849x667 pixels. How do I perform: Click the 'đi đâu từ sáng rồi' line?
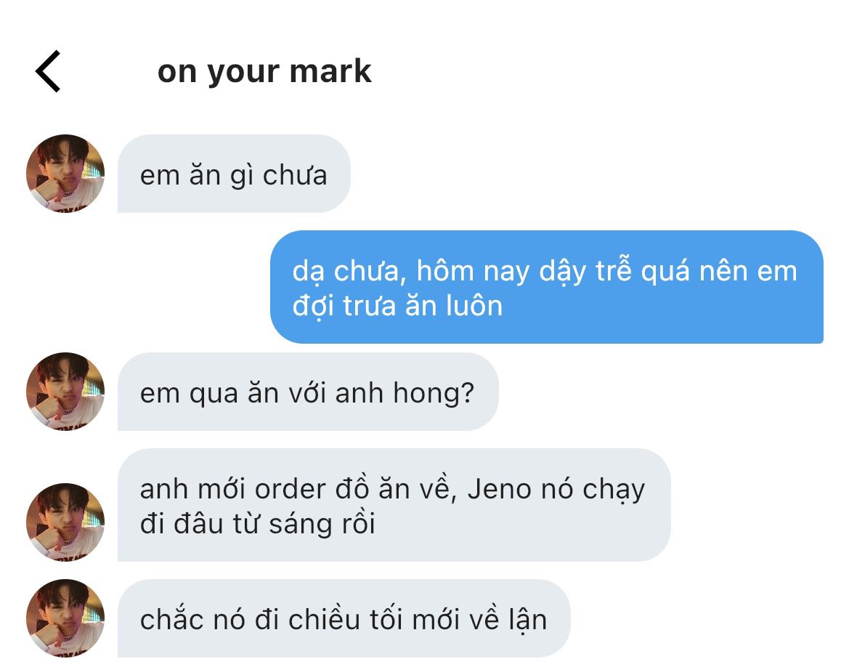pos(258,524)
